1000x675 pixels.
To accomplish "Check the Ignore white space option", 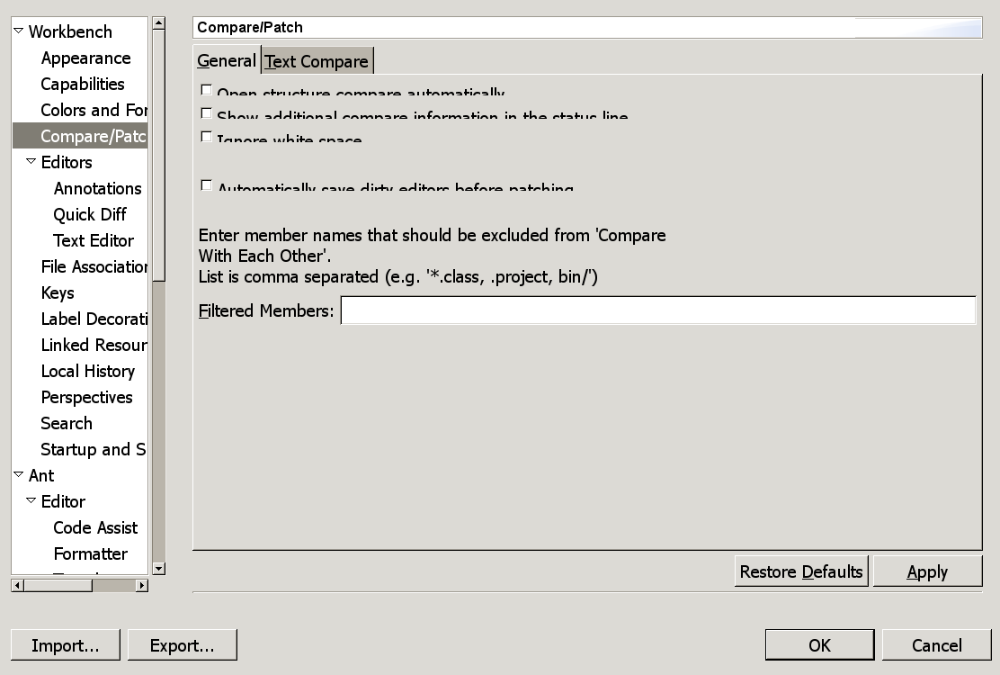I will tap(207, 137).
